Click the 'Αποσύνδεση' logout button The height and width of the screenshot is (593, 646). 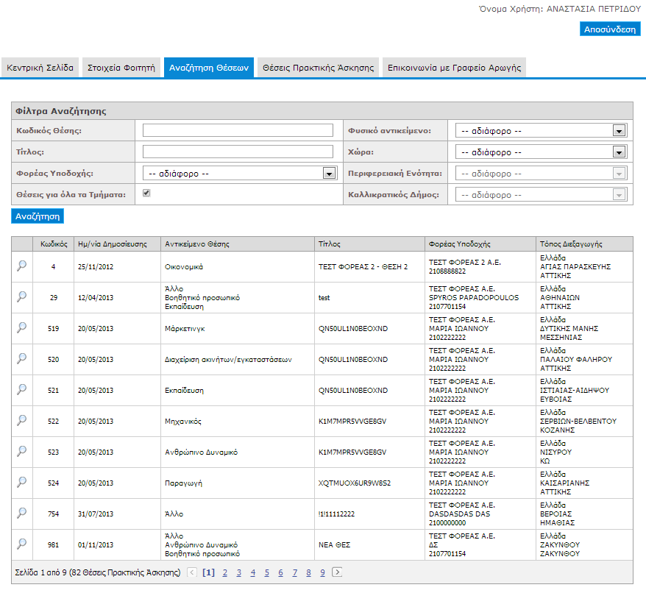click(610, 29)
